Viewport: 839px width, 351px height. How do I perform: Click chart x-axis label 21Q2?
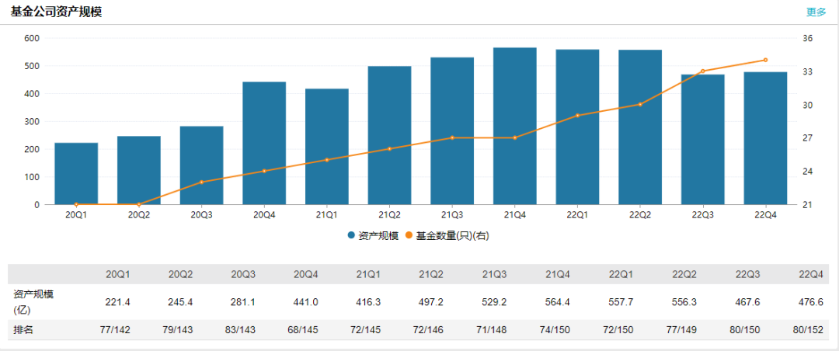(389, 214)
